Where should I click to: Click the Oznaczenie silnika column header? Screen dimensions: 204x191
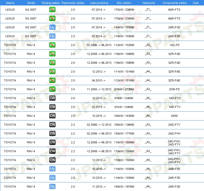point(174,3)
